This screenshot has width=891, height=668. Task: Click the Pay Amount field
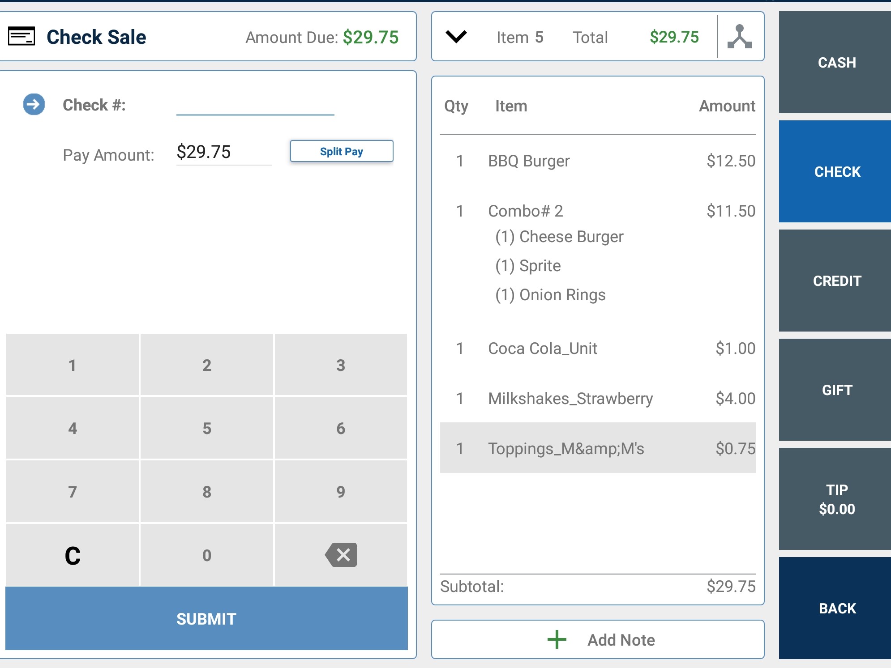[x=224, y=153]
